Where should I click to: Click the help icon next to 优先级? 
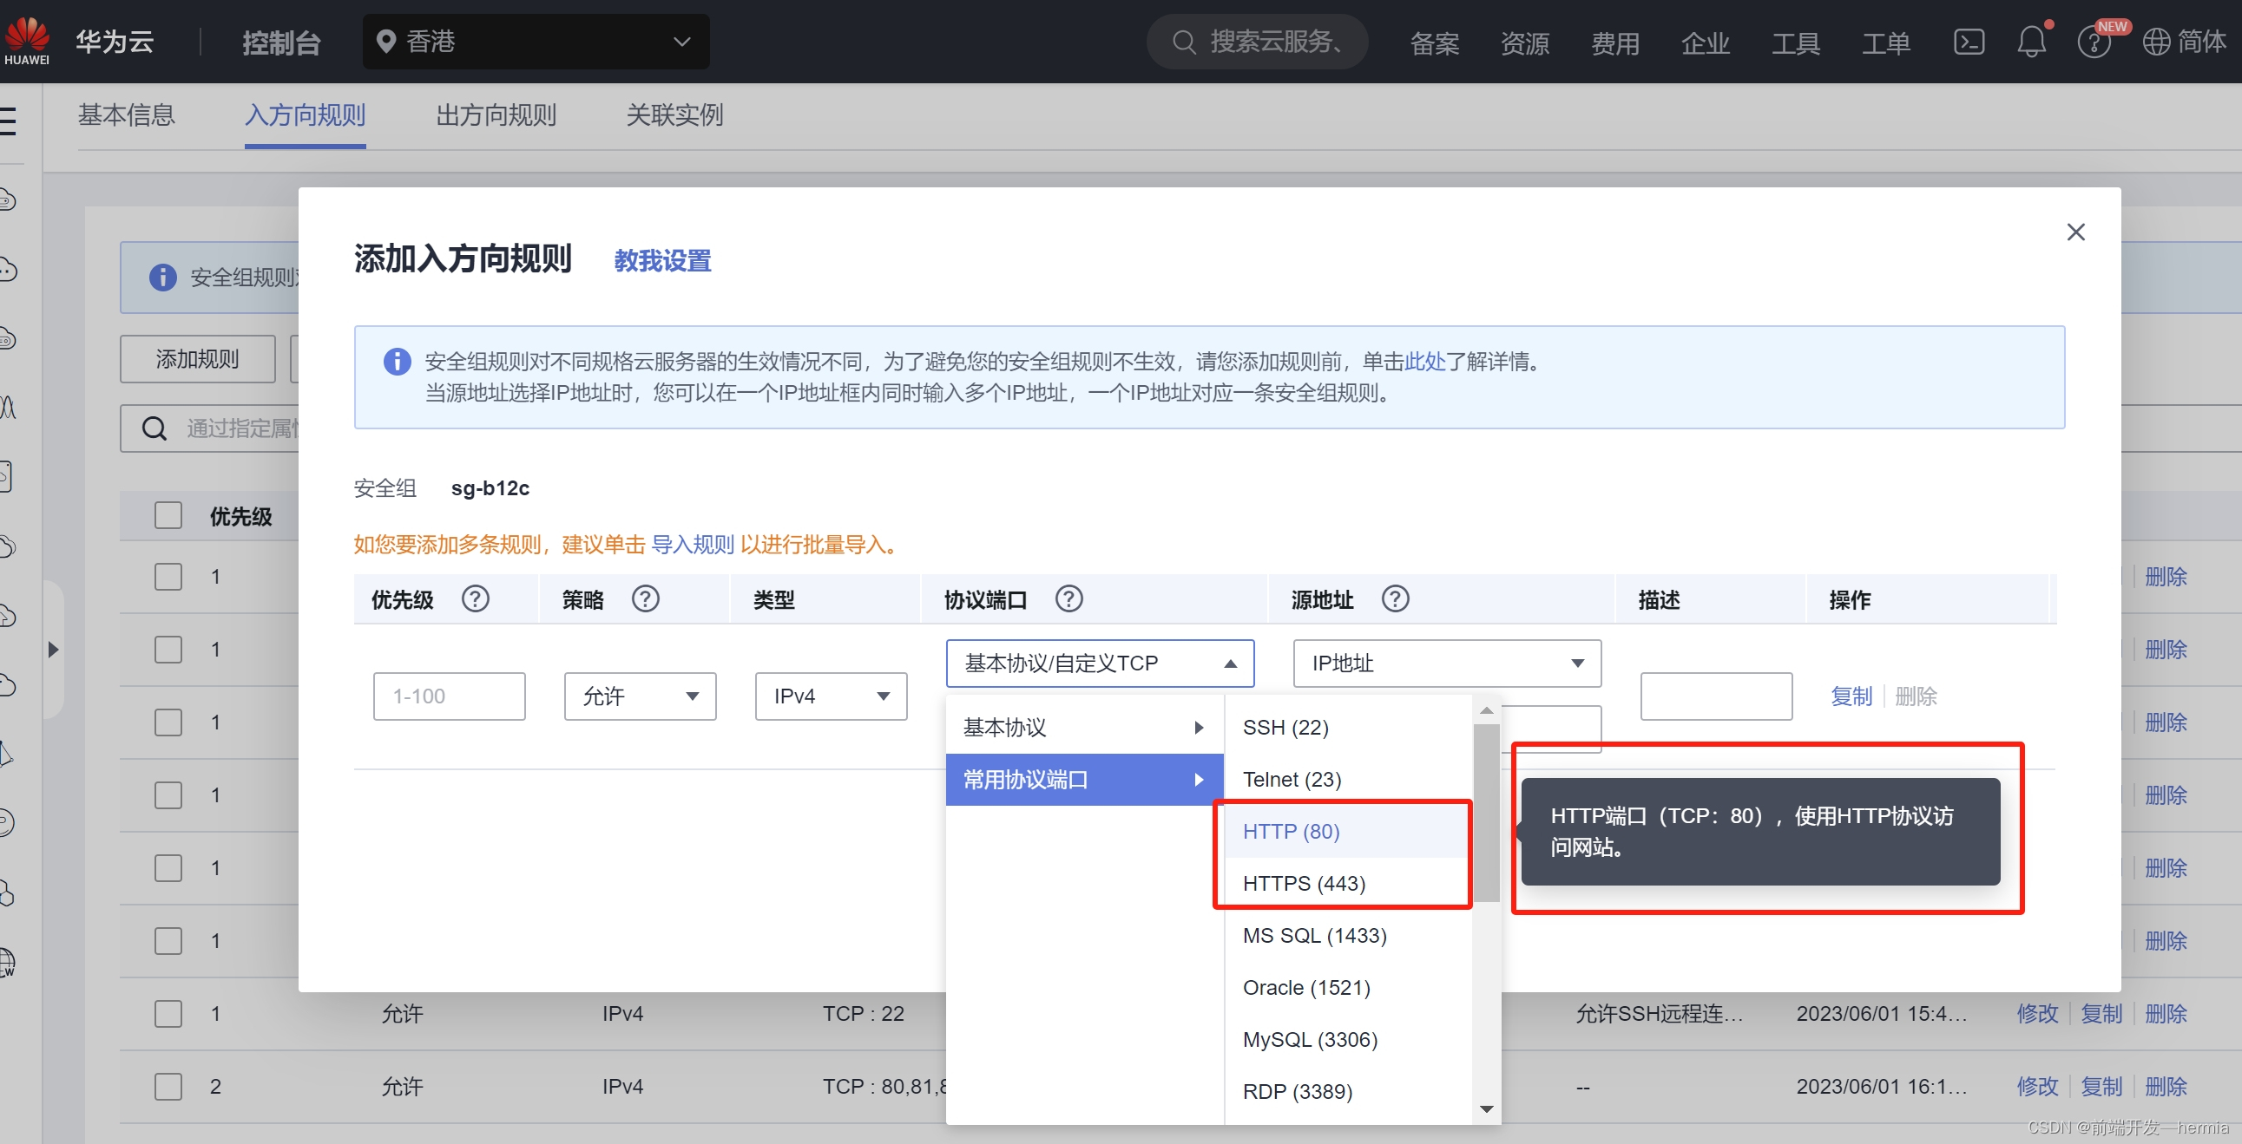475,599
